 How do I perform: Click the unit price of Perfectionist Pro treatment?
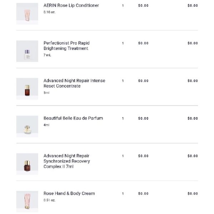tap(143, 43)
